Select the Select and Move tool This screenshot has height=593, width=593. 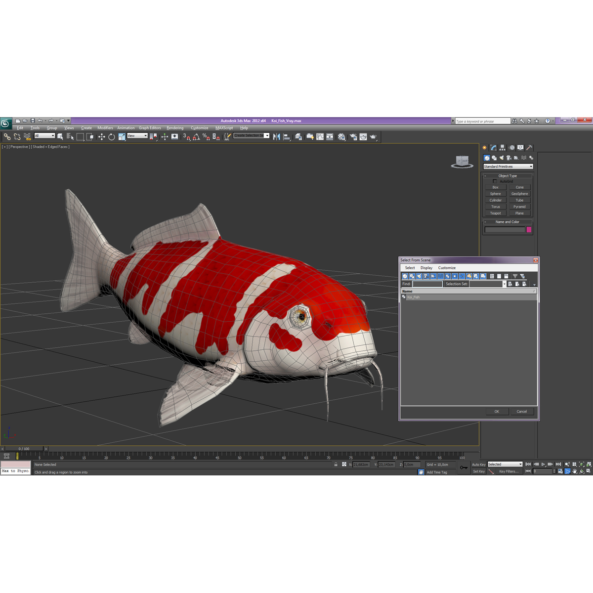(101, 137)
